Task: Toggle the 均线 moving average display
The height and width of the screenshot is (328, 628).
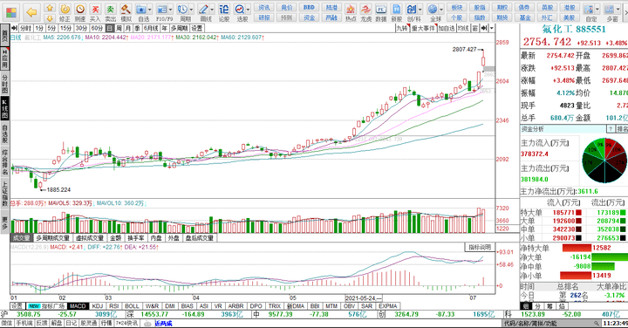Action: [463, 29]
